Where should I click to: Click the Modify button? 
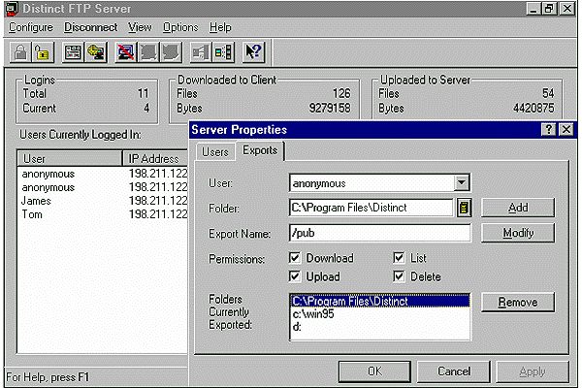coord(518,233)
